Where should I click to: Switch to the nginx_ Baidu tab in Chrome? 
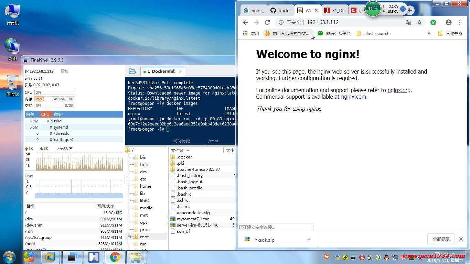(x=254, y=10)
